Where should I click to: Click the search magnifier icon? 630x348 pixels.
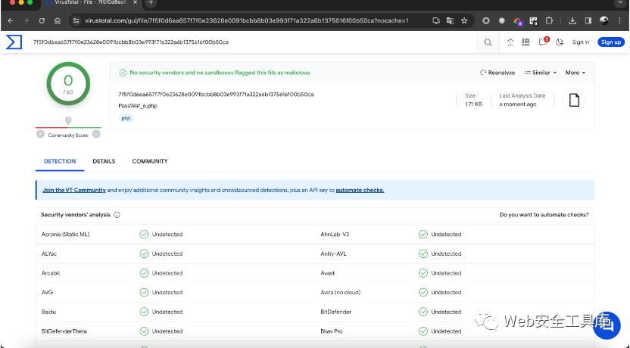(488, 42)
